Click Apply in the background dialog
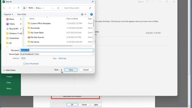192x108 pixels. pyautogui.click(x=96, y=105)
